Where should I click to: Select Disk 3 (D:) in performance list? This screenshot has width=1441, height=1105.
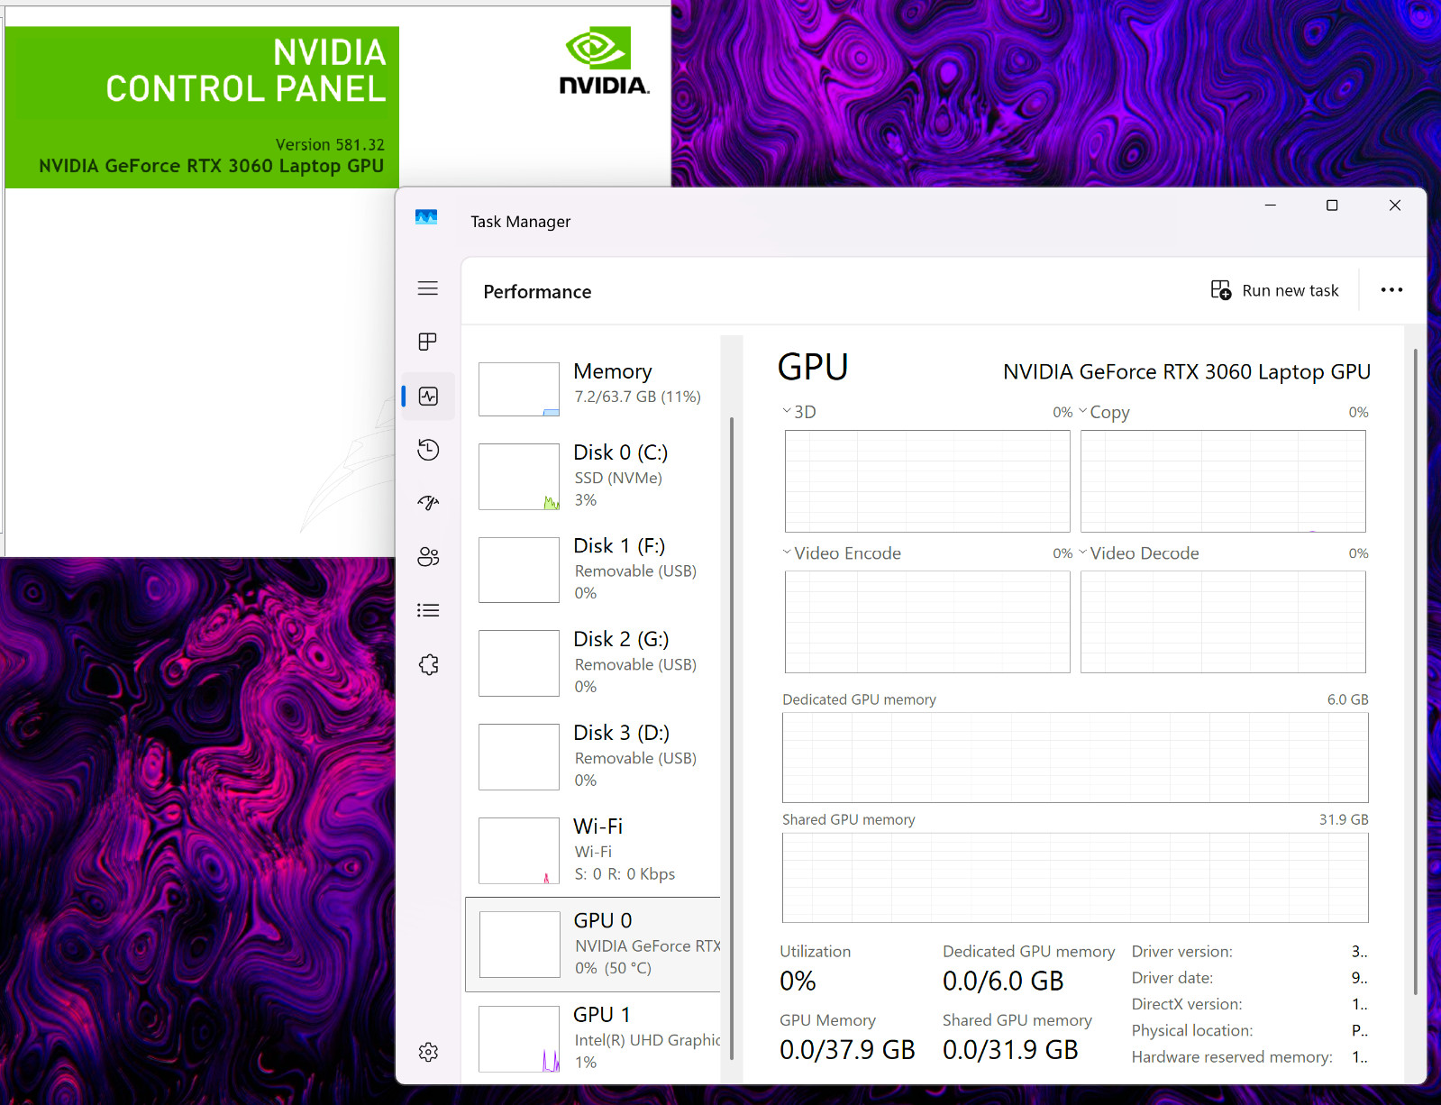(593, 757)
